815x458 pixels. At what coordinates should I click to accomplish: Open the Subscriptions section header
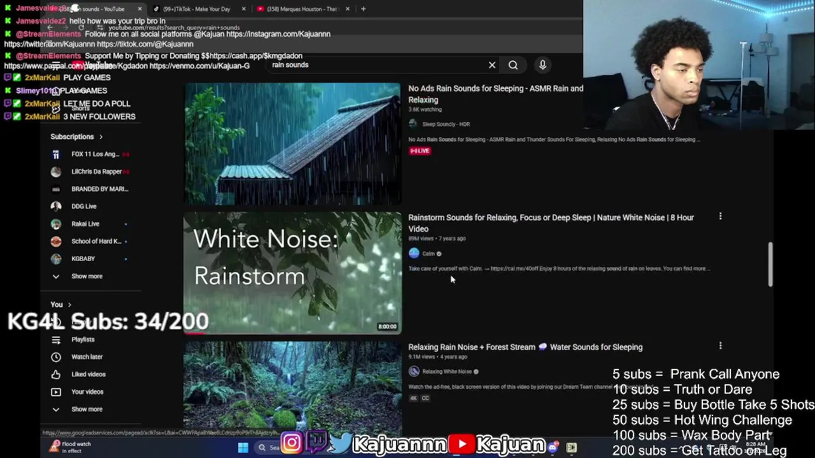76,137
